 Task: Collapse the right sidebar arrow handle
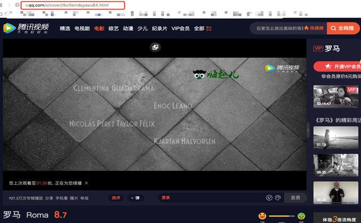[x=308, y=130]
